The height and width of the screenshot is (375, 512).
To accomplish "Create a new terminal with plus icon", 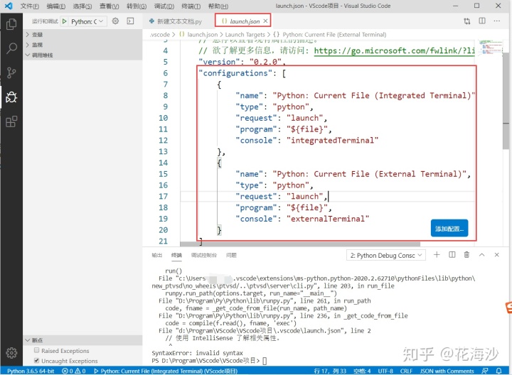I will click(437, 255).
